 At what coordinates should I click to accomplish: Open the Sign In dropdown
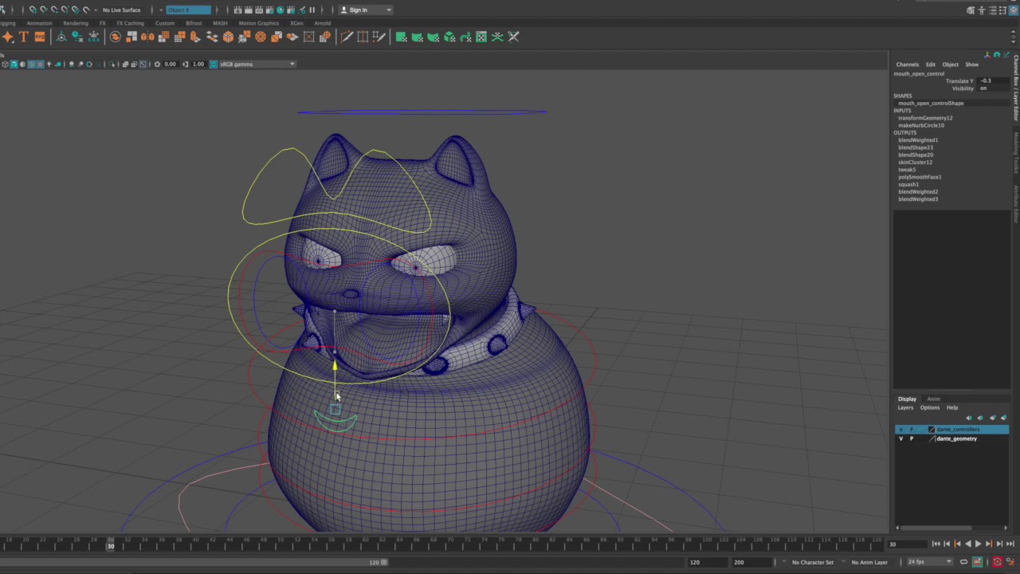tap(366, 10)
